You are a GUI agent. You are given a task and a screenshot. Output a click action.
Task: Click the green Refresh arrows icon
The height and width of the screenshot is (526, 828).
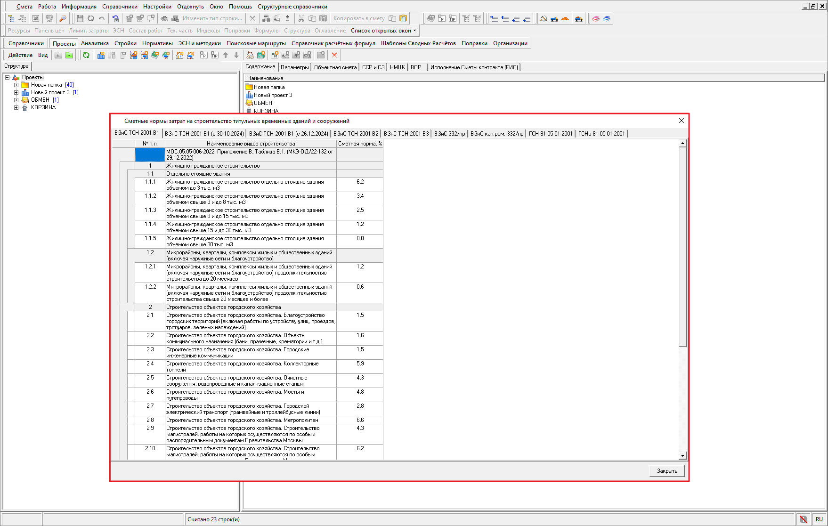click(x=86, y=55)
